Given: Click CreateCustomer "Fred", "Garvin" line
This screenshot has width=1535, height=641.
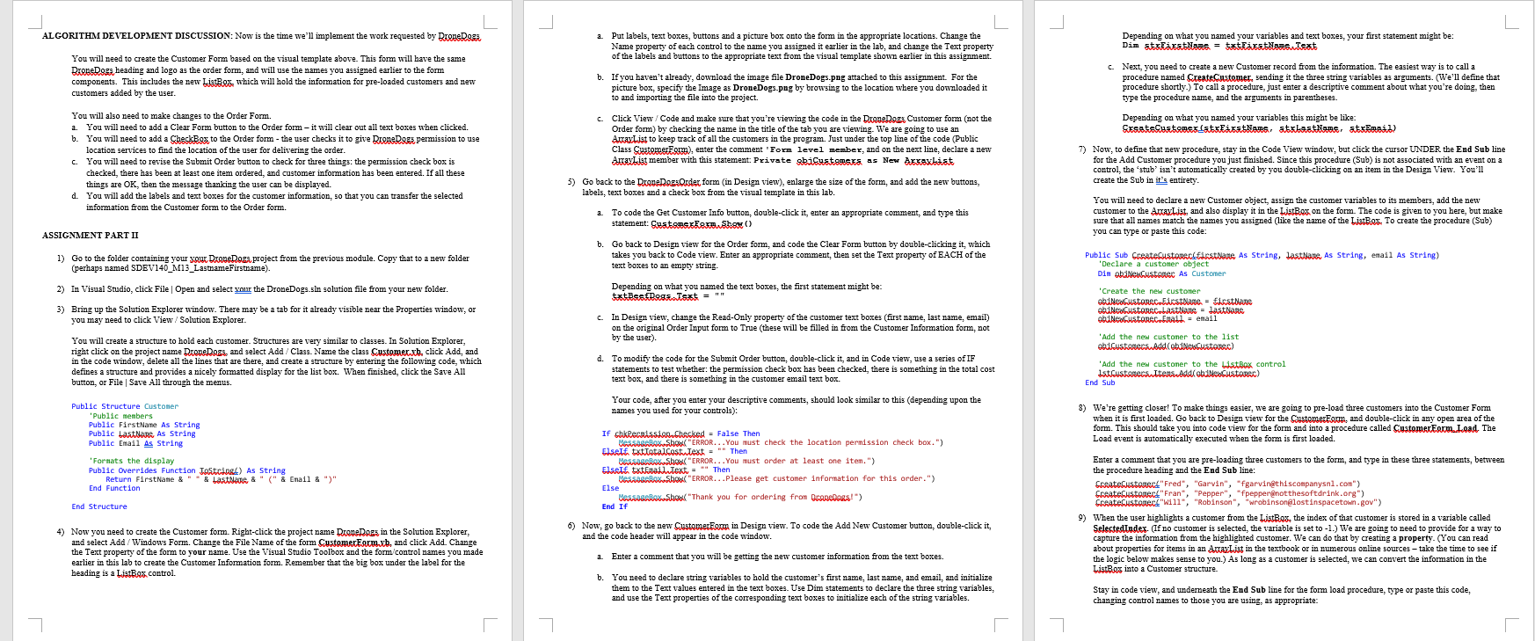Looking at the screenshot, I should click(1227, 484).
